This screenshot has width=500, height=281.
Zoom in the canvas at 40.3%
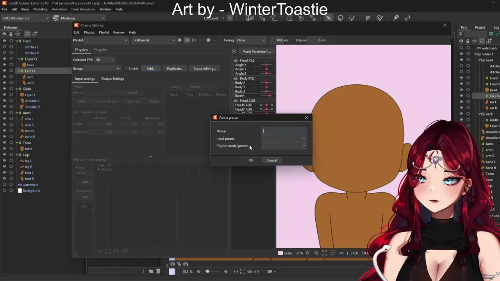(x=226, y=272)
